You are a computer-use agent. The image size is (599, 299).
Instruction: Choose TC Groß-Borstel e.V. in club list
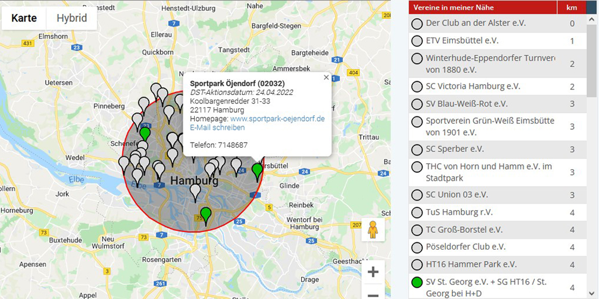(x=464, y=230)
